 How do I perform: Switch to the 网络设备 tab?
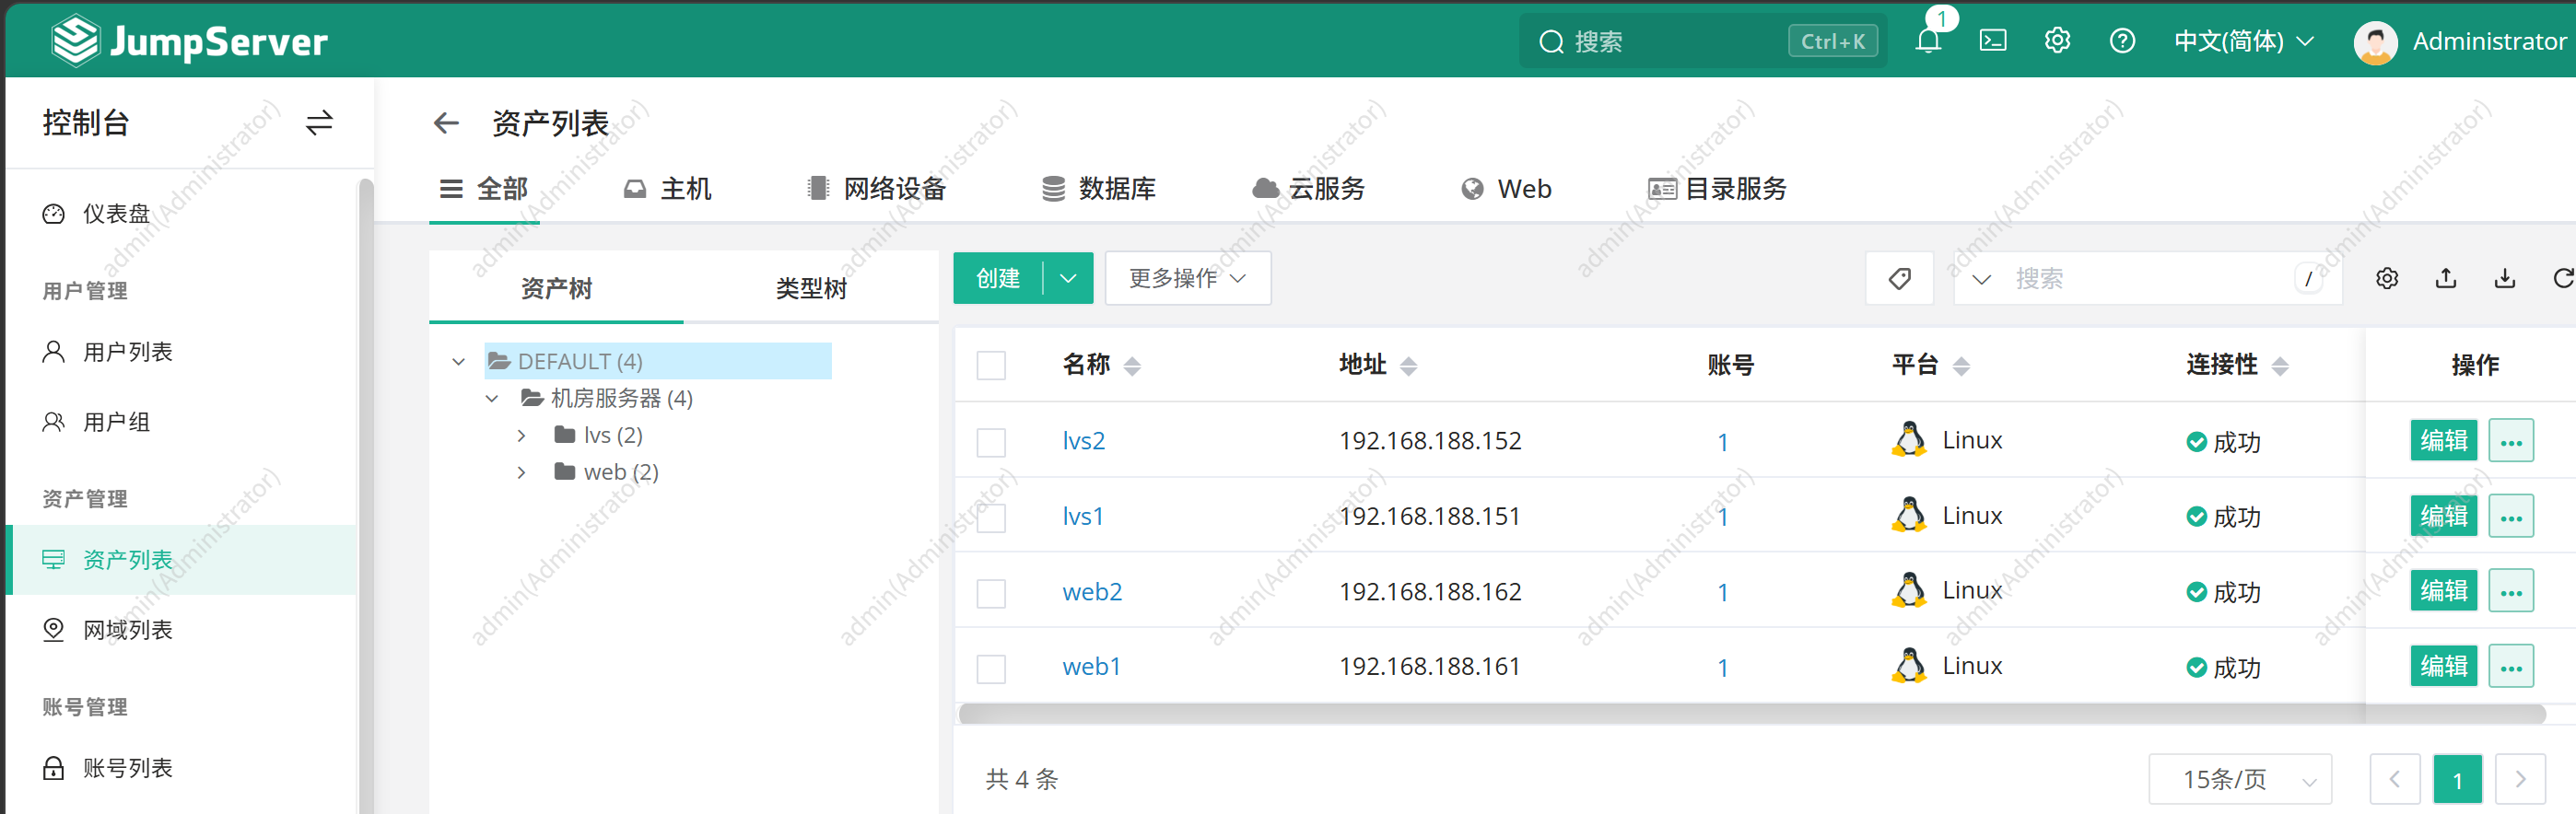pyautogui.click(x=876, y=188)
